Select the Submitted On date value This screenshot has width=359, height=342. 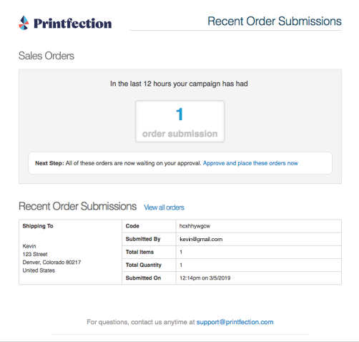click(205, 278)
